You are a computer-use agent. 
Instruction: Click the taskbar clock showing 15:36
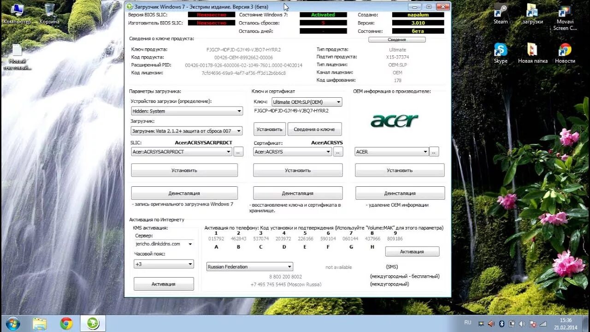pos(565,323)
